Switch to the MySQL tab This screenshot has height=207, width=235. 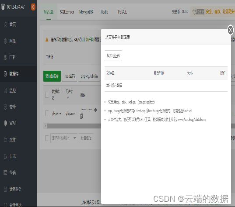click(49, 12)
